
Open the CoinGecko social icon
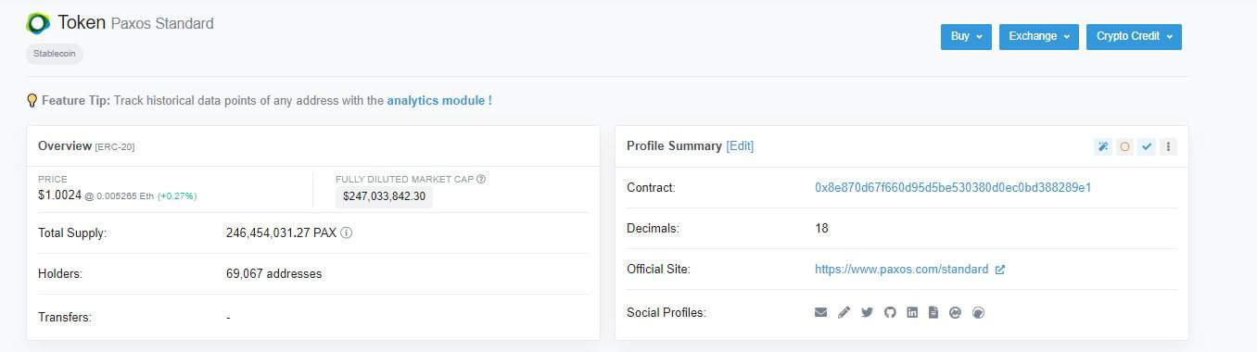(x=978, y=312)
